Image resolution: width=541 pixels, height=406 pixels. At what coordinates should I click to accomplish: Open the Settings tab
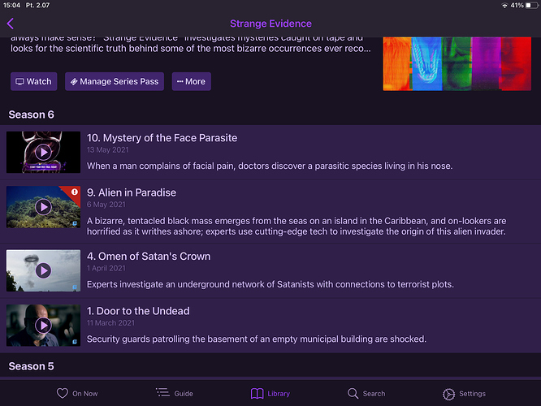point(464,393)
